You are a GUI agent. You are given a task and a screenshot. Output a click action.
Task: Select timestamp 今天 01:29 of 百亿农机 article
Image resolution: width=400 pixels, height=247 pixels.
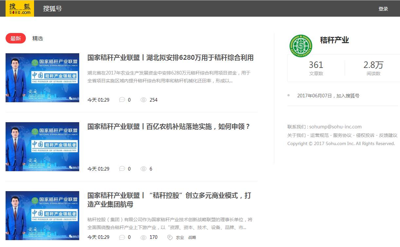pyautogui.click(x=98, y=169)
